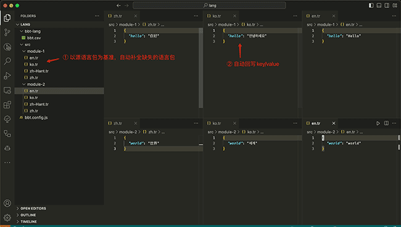This screenshot has width=401, height=227.
Task: Select the module-1 ko.tr editor tab
Action: [x=221, y=16]
